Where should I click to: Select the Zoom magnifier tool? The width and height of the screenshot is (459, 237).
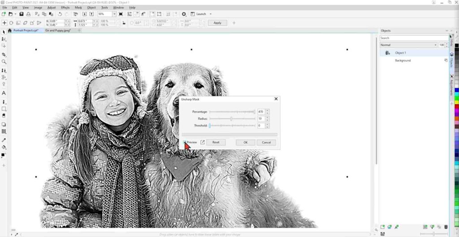(x=4, y=62)
